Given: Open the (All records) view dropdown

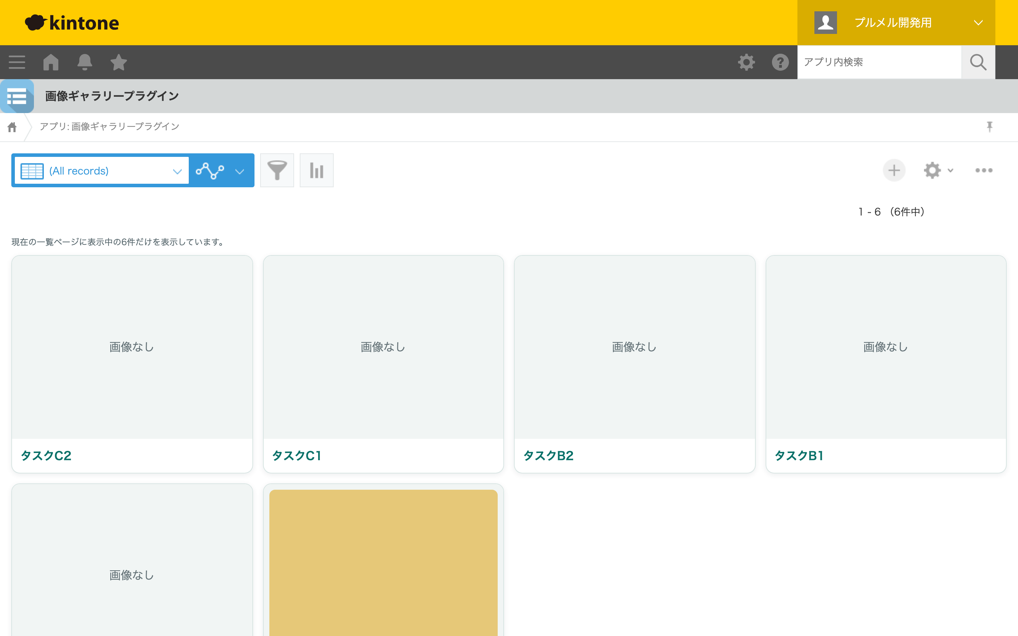Looking at the screenshot, I should [x=101, y=171].
